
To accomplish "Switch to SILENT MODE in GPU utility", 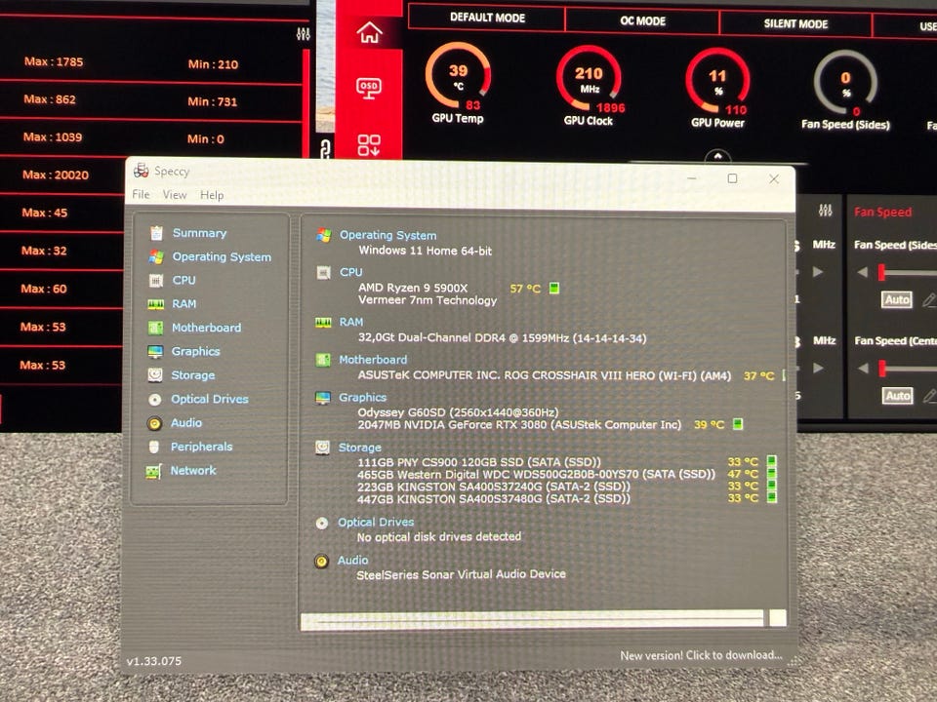I will point(795,23).
